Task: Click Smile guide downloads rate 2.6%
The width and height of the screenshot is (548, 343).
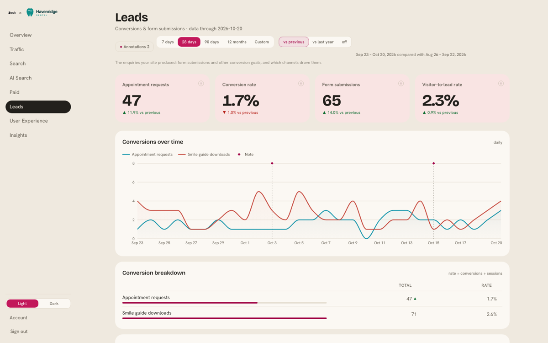Action: [x=491, y=314]
